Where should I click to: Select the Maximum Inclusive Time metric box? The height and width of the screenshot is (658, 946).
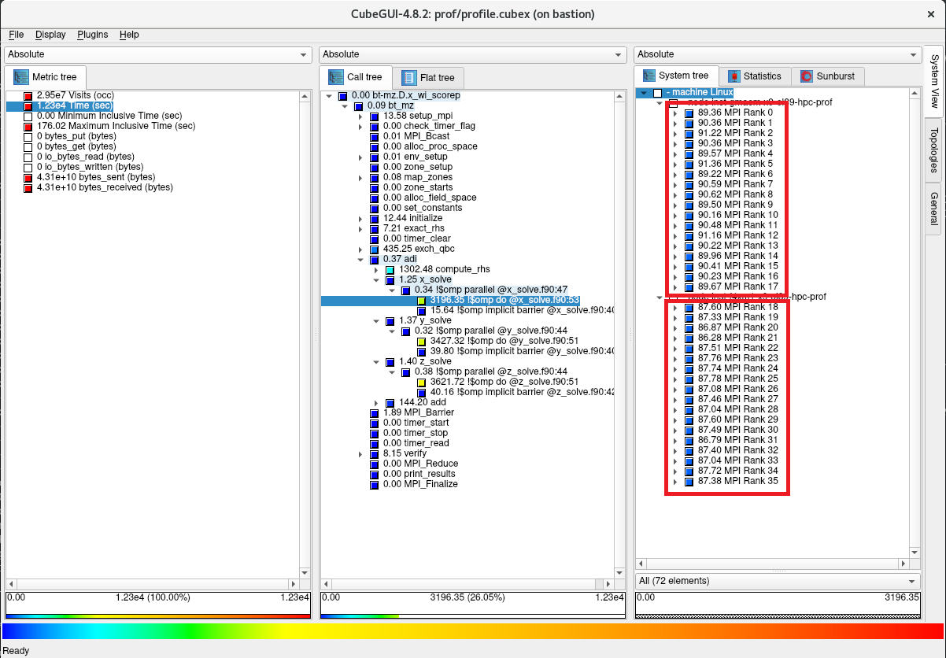28,127
